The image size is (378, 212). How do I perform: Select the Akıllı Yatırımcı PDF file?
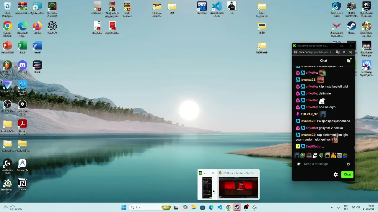127,9
